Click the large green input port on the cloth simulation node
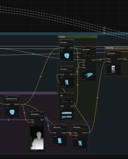 pos(82,62)
